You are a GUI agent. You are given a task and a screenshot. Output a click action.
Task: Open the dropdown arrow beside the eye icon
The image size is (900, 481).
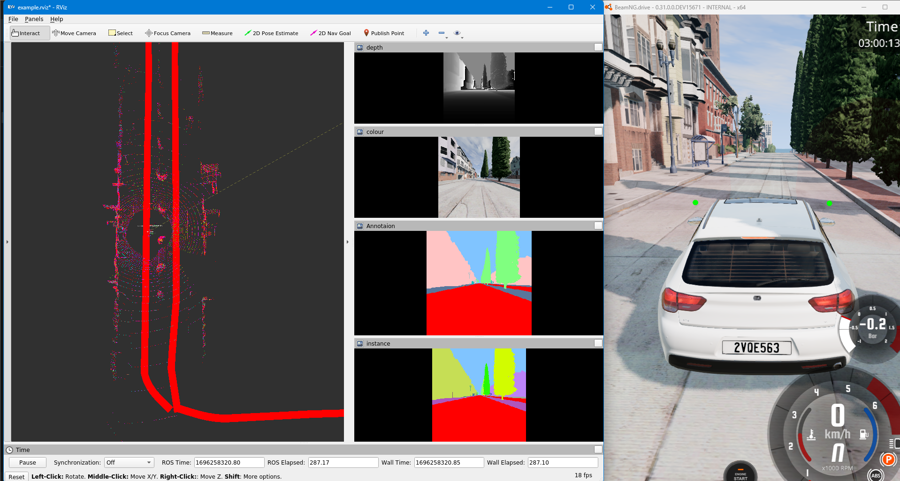click(x=462, y=37)
